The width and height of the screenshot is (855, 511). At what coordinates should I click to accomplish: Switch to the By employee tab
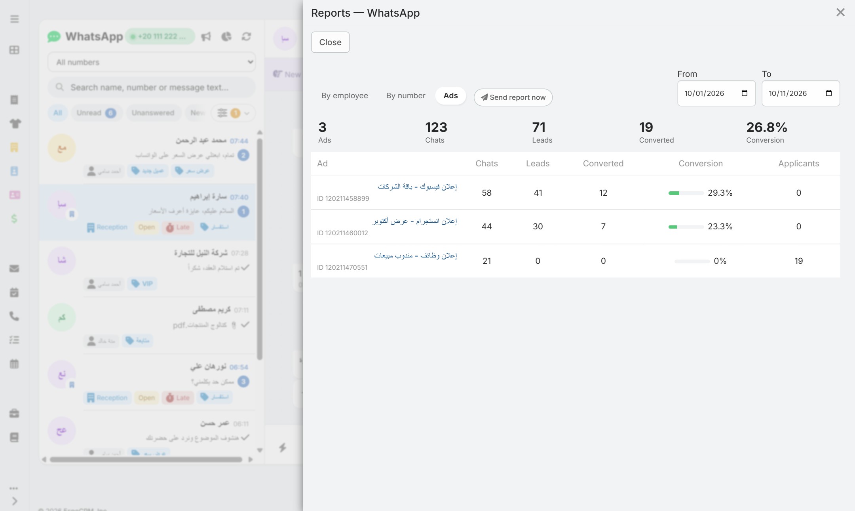(x=344, y=95)
